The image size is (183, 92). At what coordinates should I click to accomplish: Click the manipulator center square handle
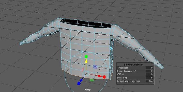click(86, 73)
